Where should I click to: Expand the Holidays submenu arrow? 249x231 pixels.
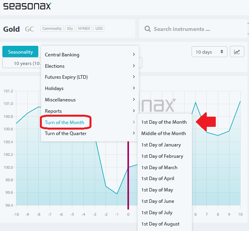coord(133,88)
